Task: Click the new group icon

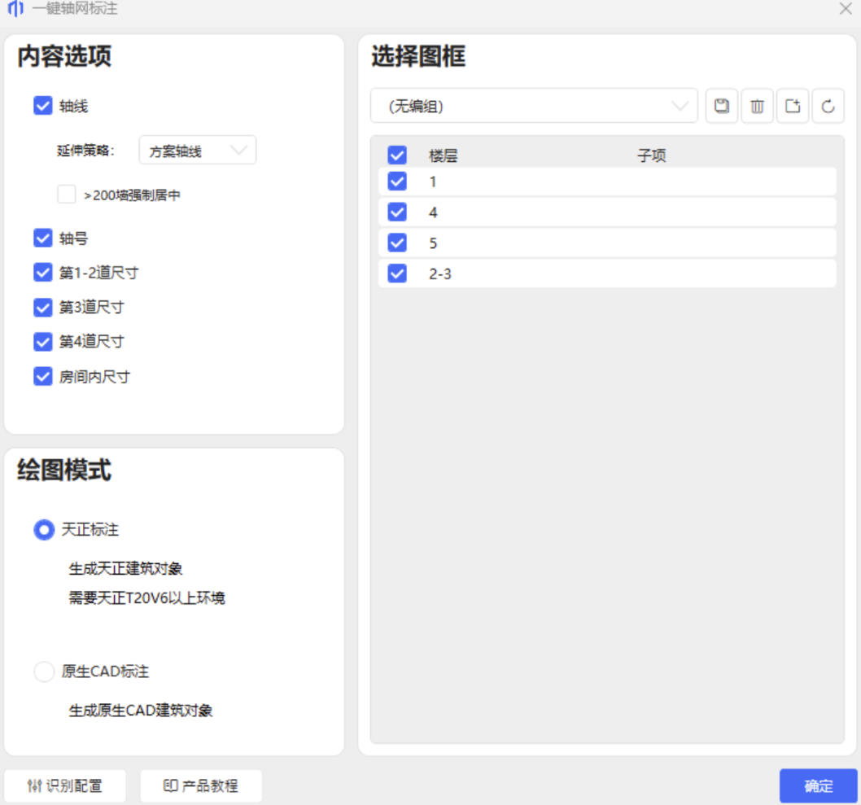Action: 793,106
